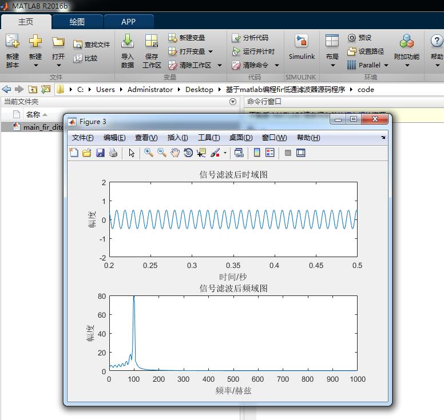Select the main_fir_dito file
This screenshot has height=420, width=444.
[38, 127]
